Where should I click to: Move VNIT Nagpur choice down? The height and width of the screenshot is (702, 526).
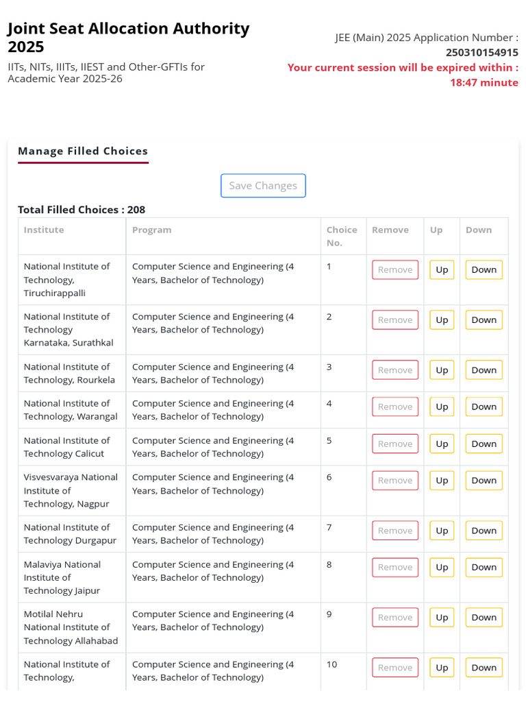tap(484, 481)
